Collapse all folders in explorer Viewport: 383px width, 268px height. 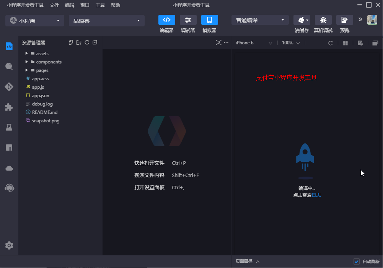click(x=95, y=42)
